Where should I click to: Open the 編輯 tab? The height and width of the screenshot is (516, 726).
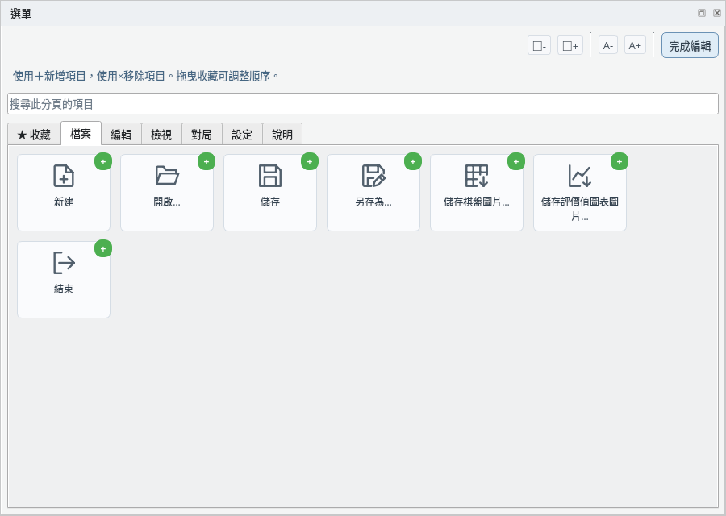[x=121, y=134]
